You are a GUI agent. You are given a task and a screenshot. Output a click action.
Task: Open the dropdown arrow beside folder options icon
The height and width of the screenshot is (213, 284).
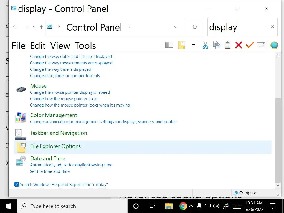click(194, 45)
